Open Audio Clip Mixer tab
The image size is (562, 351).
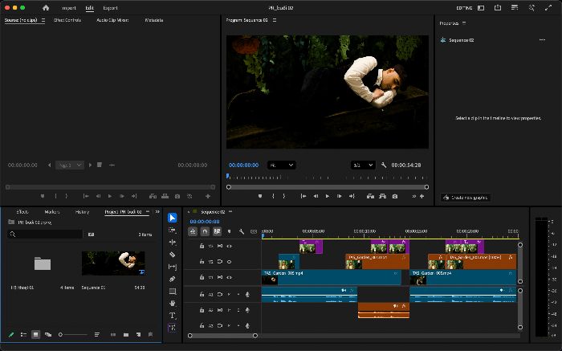tap(112, 20)
